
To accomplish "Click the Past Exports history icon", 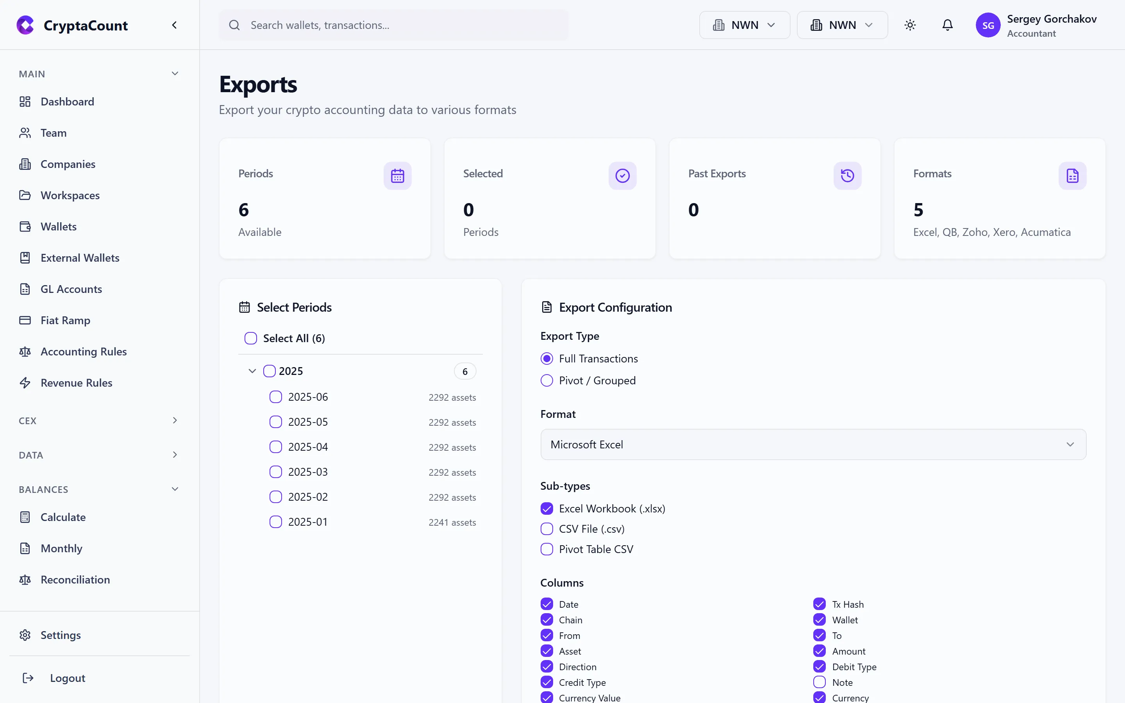I will (847, 176).
